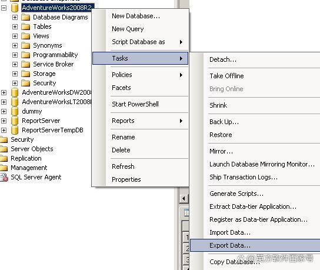320x270 pixels.
Task: Choose New Query from context menu
Action: click(140, 29)
